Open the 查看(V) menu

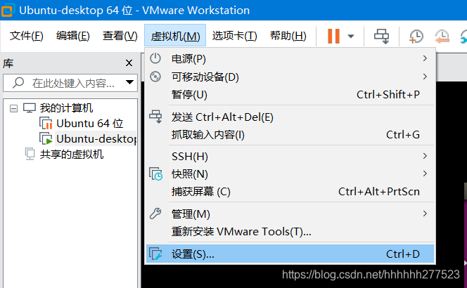point(120,36)
